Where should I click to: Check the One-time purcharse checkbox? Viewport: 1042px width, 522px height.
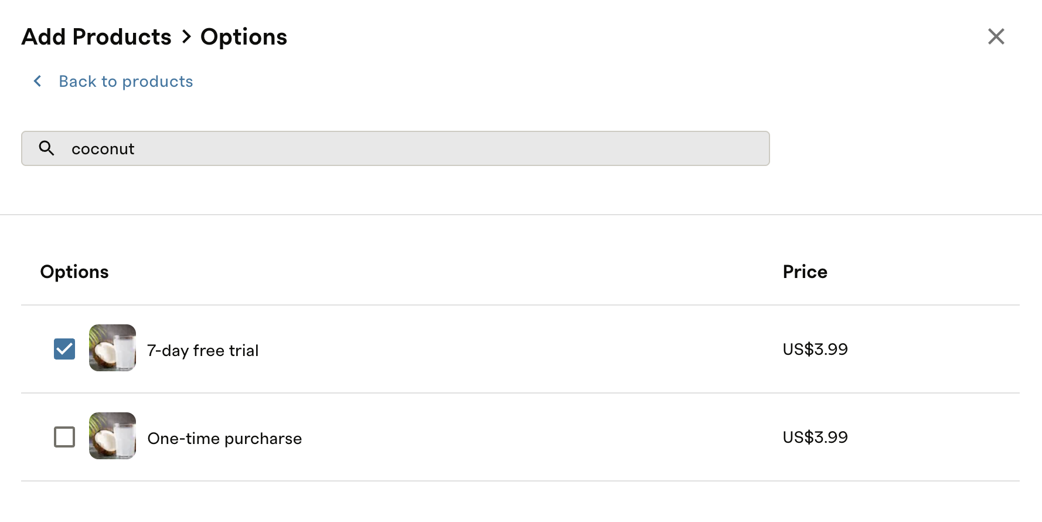[64, 437]
